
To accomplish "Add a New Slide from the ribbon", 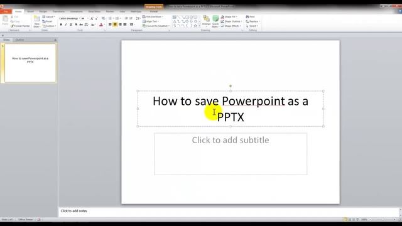I will 37,21.
